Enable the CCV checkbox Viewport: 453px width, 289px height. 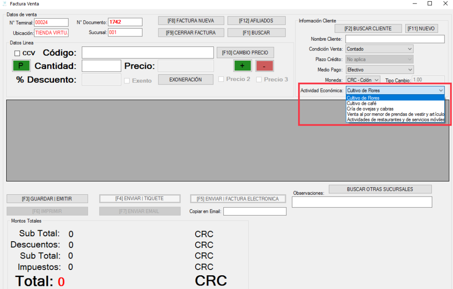(17, 53)
